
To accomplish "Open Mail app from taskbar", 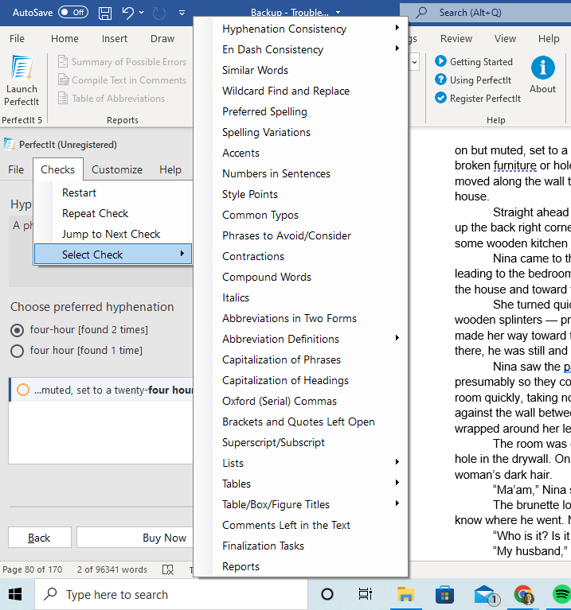I will pos(485,595).
